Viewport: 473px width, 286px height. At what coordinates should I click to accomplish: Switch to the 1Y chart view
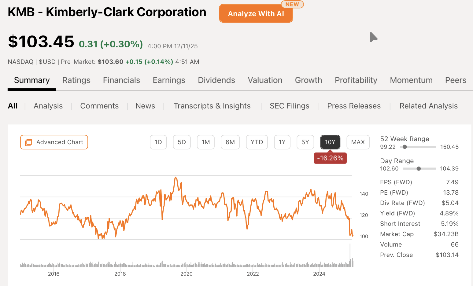(282, 142)
